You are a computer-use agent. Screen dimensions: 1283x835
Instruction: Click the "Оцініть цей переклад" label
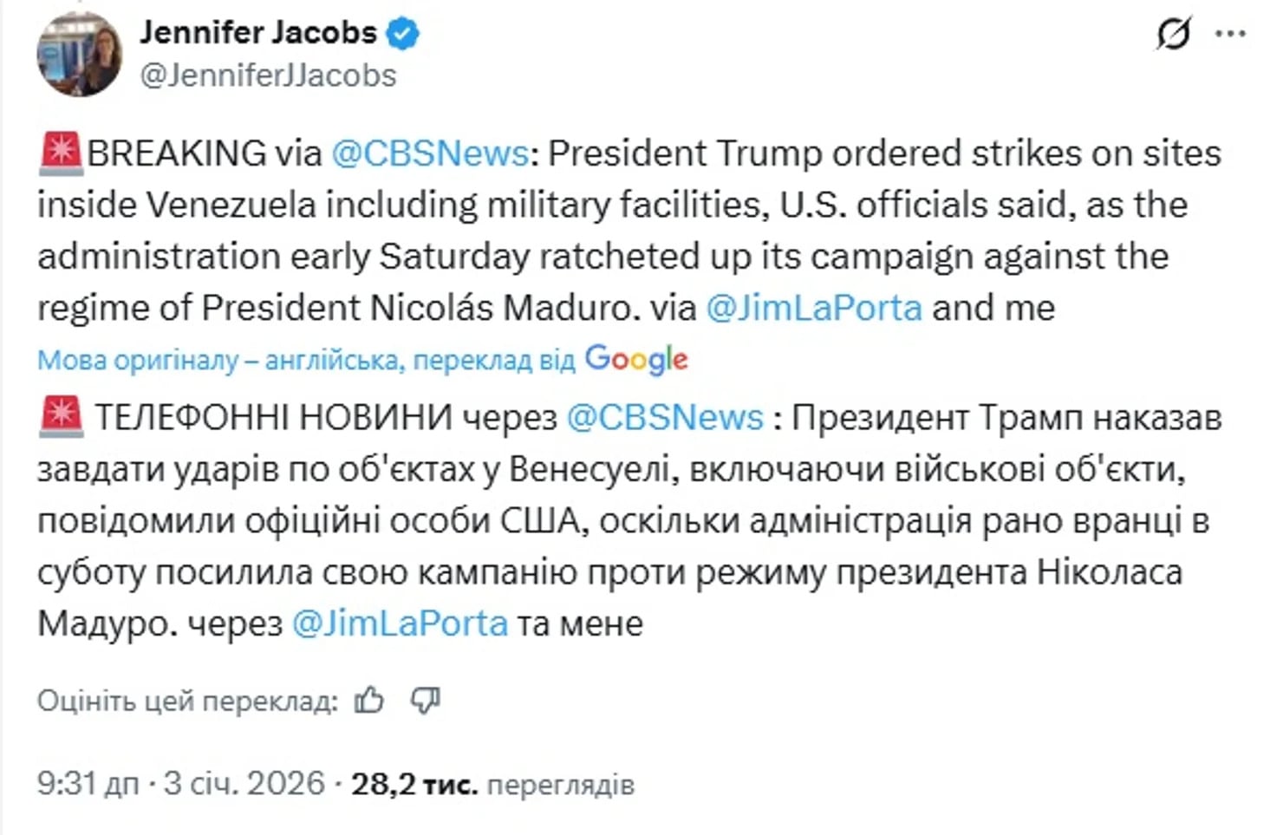coord(186,701)
